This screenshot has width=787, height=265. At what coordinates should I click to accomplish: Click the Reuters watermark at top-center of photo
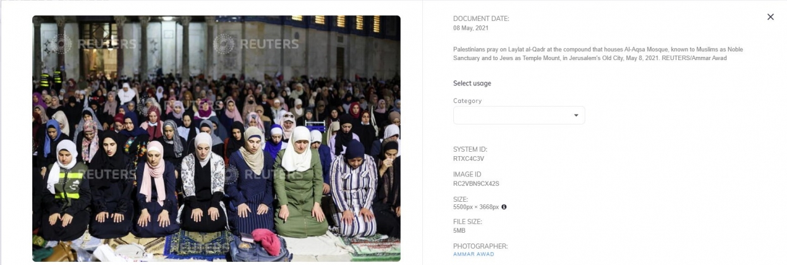tap(256, 44)
